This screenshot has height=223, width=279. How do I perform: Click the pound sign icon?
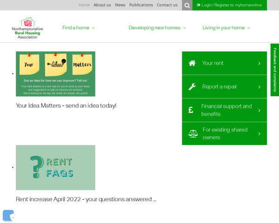click(191, 110)
